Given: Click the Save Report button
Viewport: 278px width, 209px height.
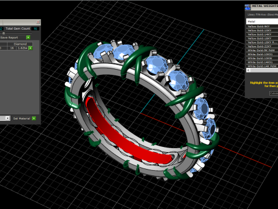Looking at the screenshot, I should pos(9,38).
